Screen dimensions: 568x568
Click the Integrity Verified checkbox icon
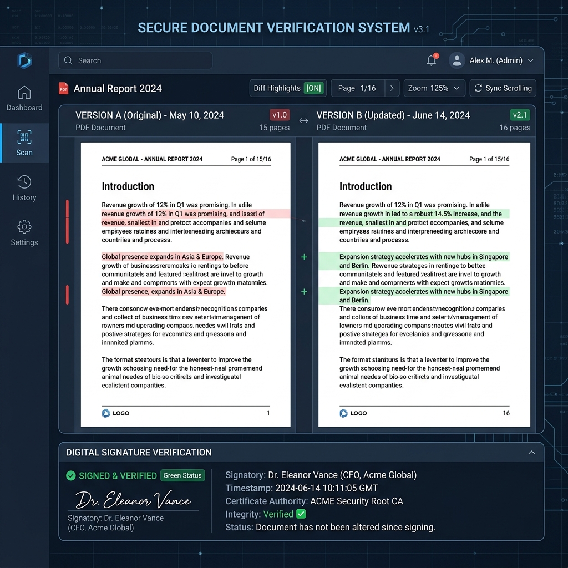301,514
